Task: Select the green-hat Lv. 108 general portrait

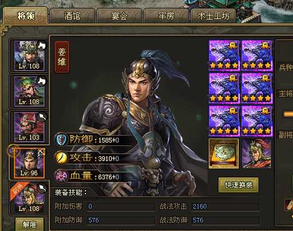Action: coord(29,91)
